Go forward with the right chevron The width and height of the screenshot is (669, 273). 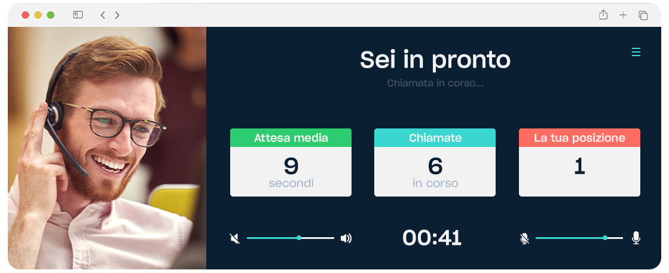coord(117,15)
